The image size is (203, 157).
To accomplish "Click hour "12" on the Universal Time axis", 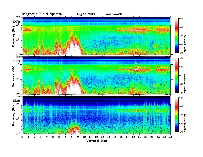I will point(96,137).
